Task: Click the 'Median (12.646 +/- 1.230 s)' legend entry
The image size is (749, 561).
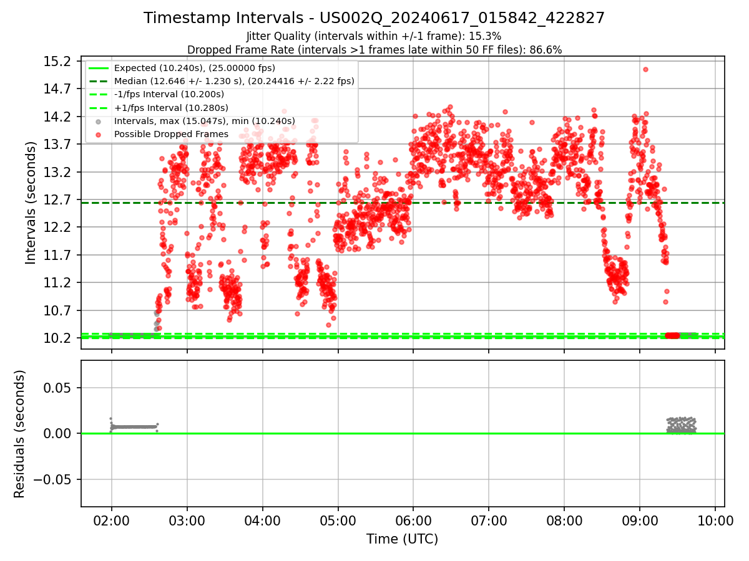Action: pos(234,81)
